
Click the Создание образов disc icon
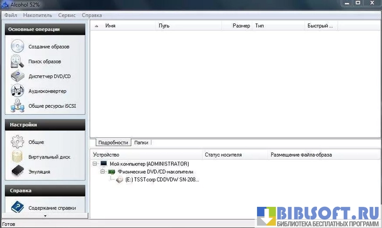pyautogui.click(x=17, y=47)
